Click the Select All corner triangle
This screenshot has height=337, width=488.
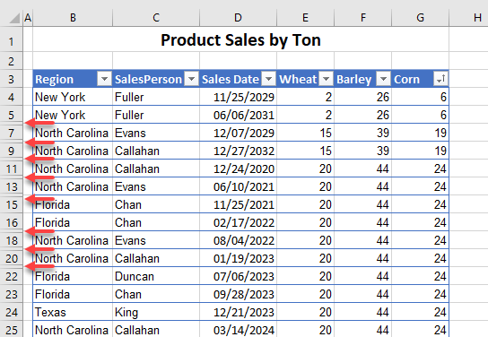14,18
